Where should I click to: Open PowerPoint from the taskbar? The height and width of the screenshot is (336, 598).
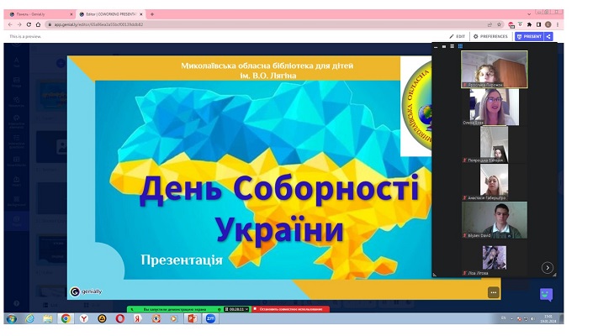pyautogui.click(x=191, y=318)
